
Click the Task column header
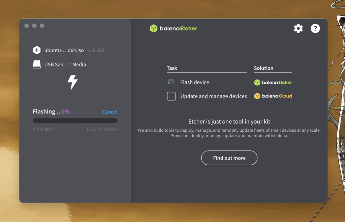coord(172,68)
